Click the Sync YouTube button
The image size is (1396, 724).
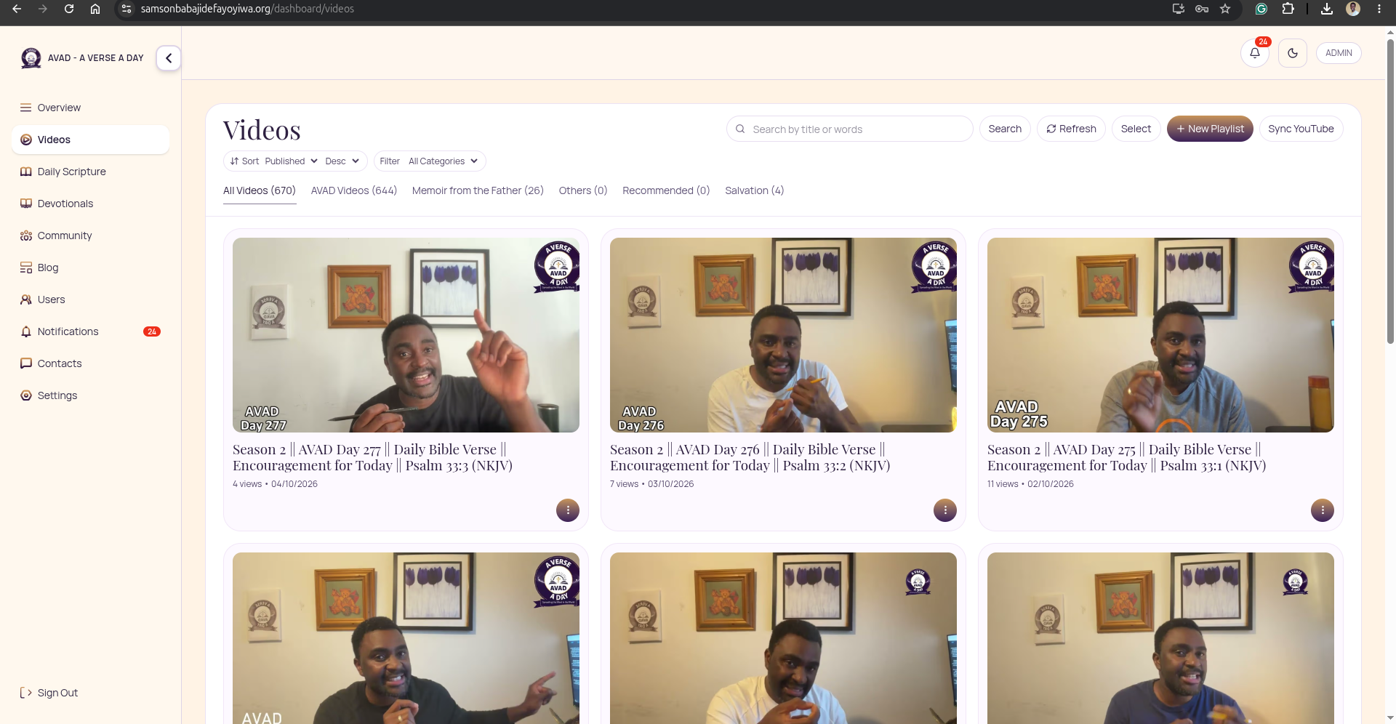(1301, 129)
